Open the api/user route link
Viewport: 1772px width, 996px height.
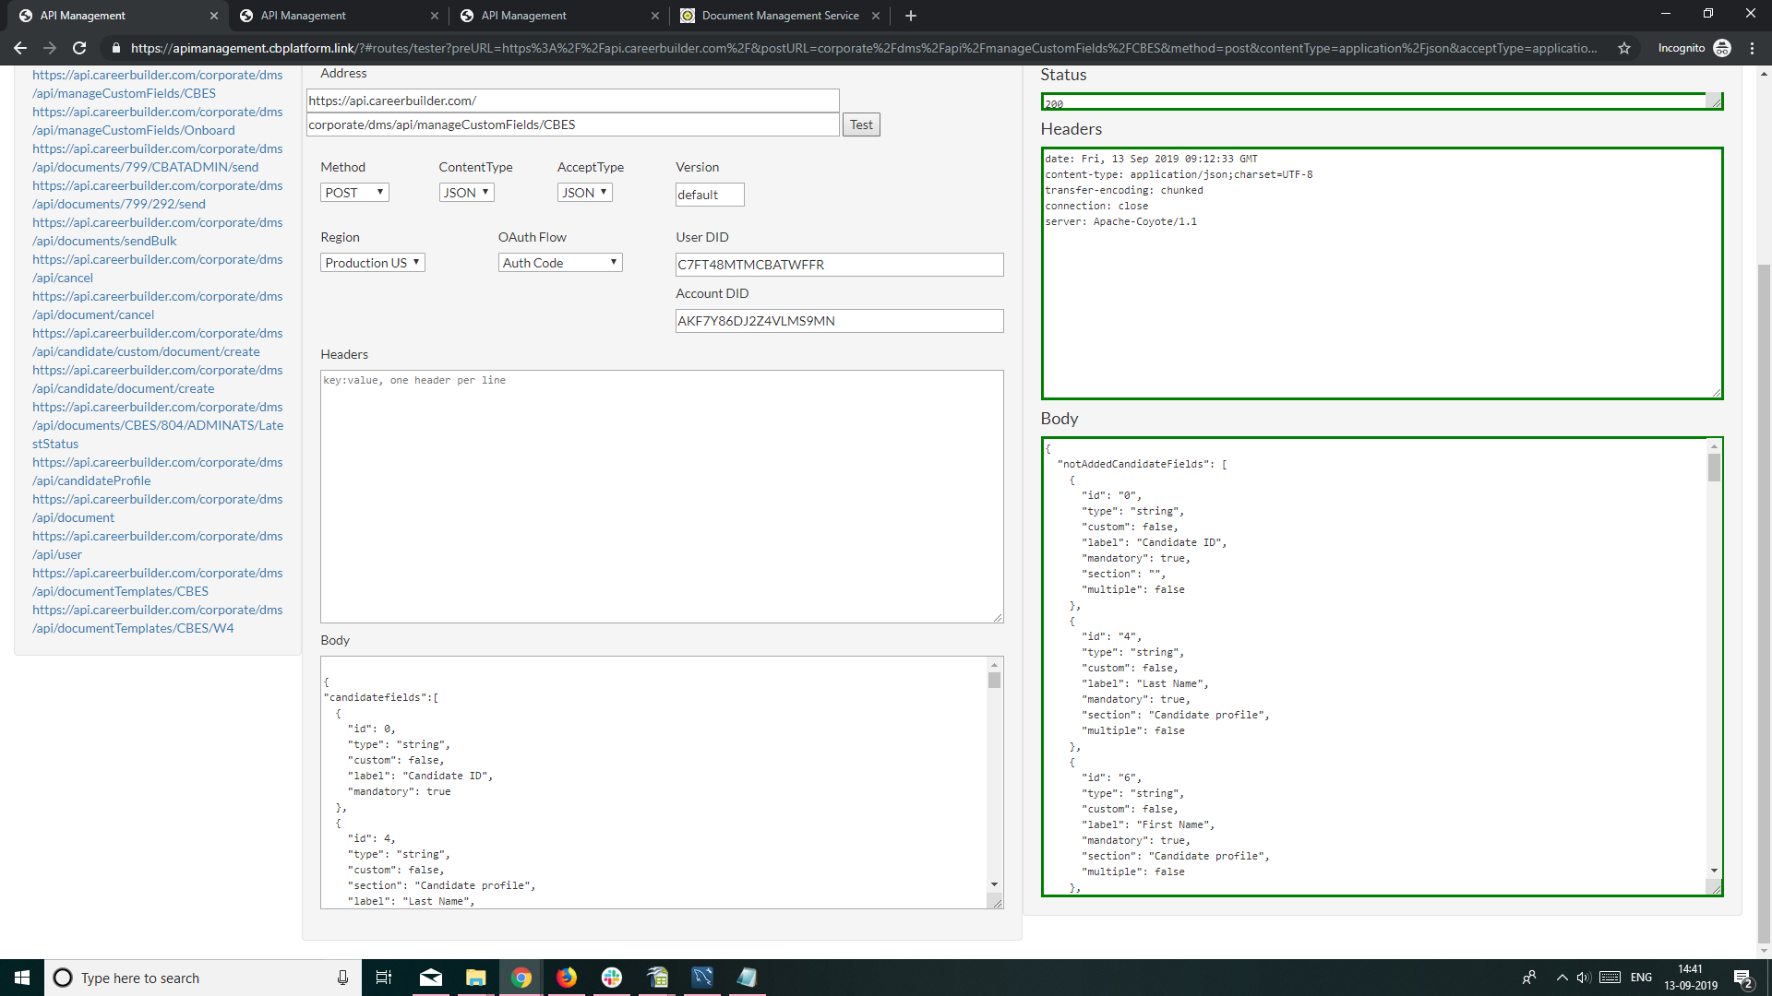pyautogui.click(x=158, y=545)
